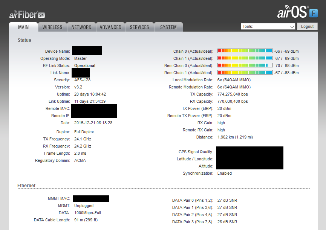Click the TX Power (EIRP) value 20 dBm
Image resolution: width=326 pixels, height=230 pixels.
point(224,108)
